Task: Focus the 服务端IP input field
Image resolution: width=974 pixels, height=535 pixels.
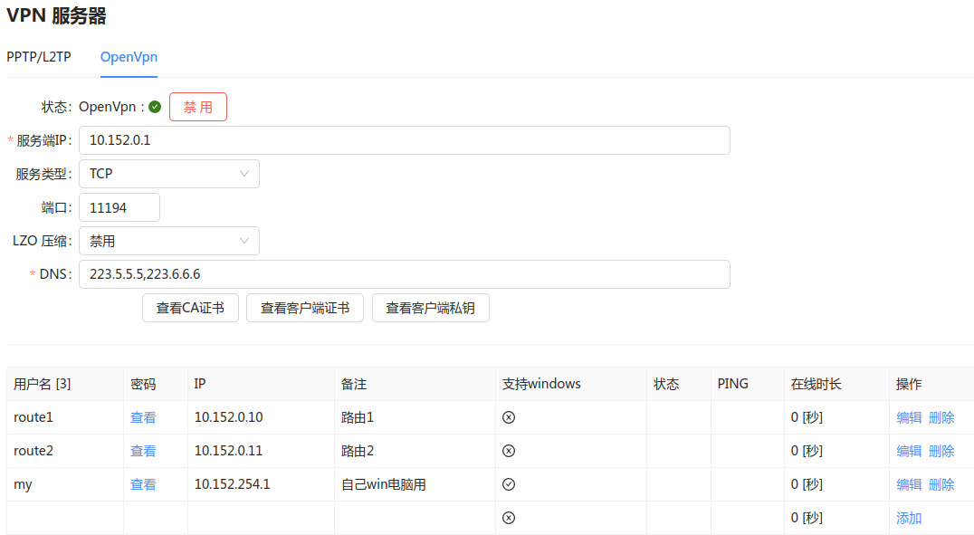Action: [x=404, y=140]
